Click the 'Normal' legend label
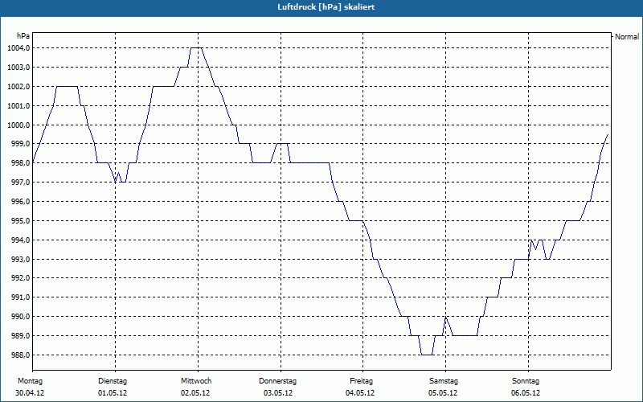 coord(627,37)
